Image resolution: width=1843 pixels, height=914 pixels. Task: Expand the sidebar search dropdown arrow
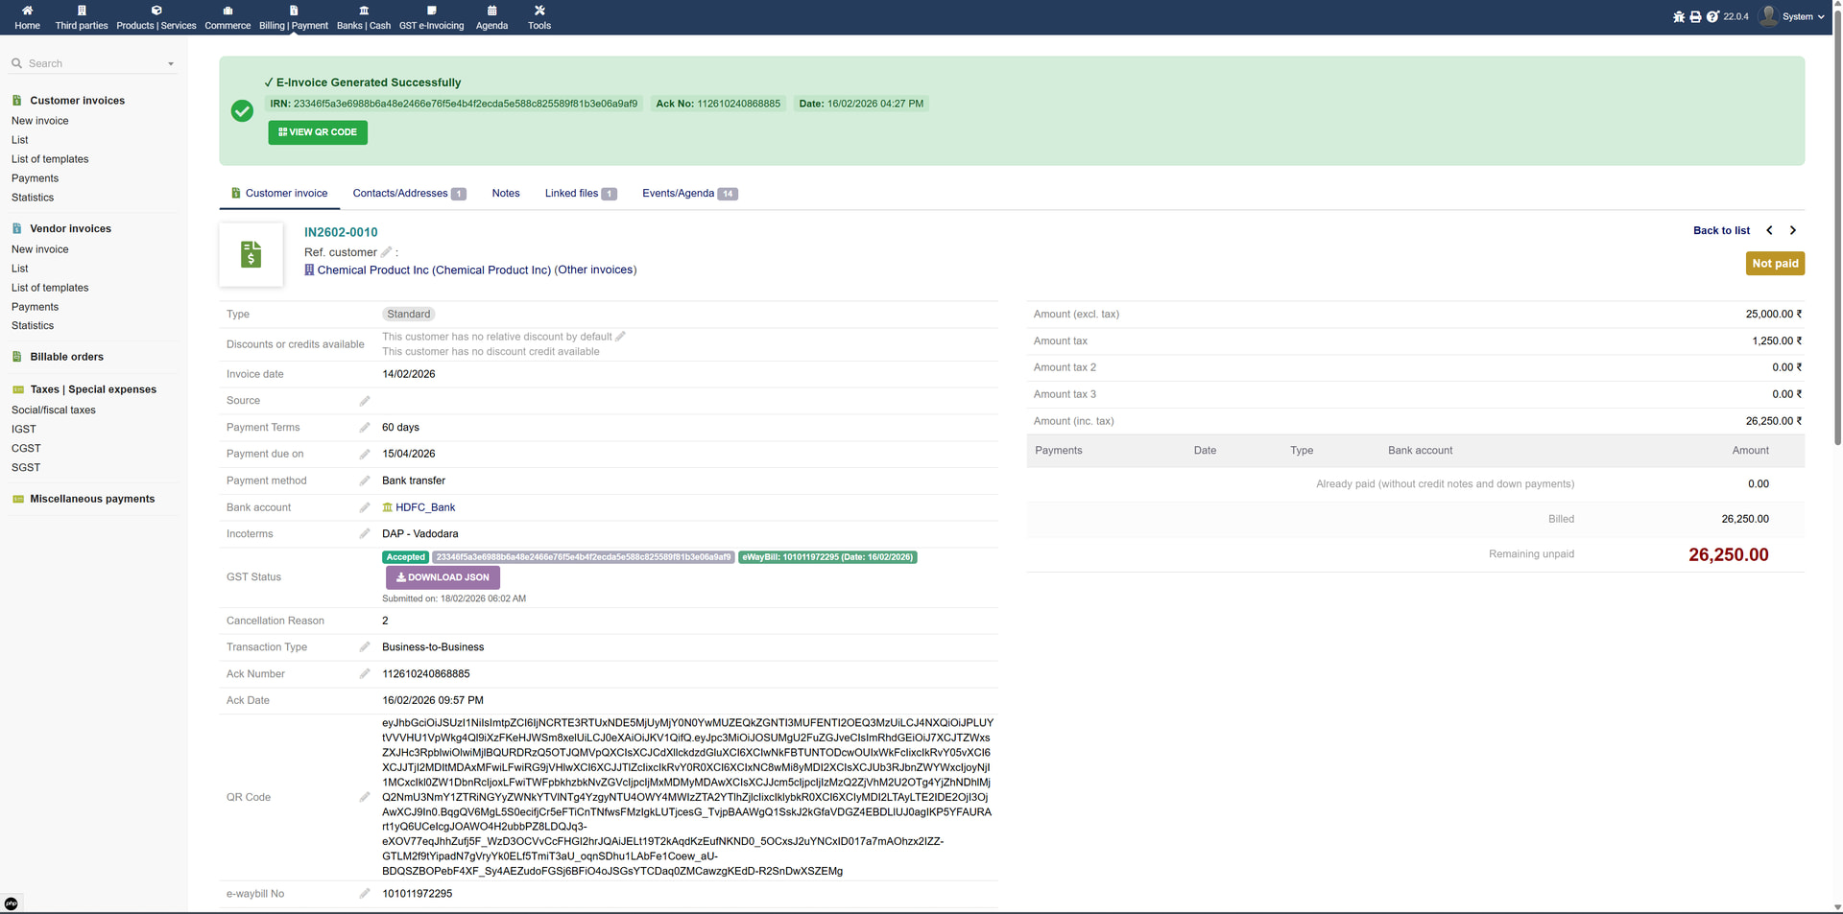(171, 64)
